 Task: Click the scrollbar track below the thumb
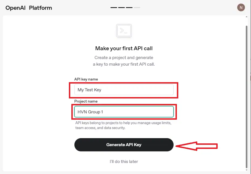246,169
